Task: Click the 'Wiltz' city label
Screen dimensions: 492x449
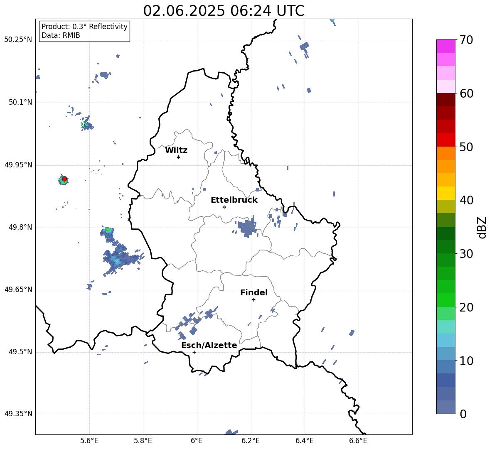Action: point(176,150)
